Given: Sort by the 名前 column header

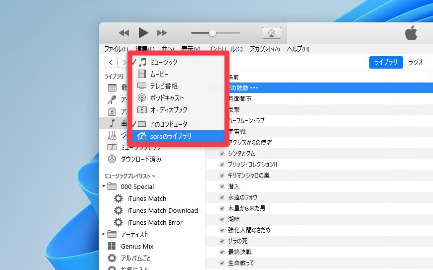Looking at the screenshot, I should 233,77.
